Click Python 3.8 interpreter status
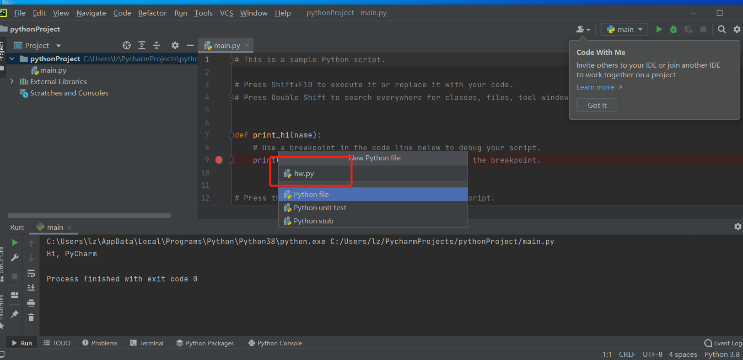Image resolution: width=743 pixels, height=360 pixels. (x=722, y=355)
